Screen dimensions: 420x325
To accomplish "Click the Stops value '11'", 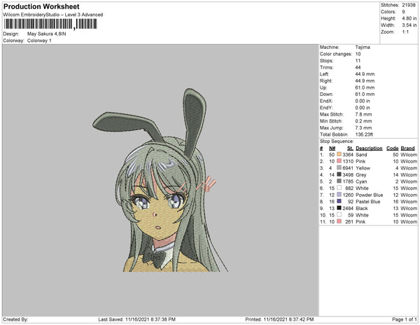I will coord(358,60).
